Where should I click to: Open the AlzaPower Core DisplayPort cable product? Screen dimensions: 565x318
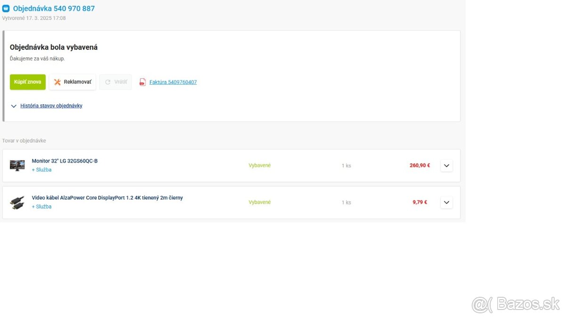pos(107,198)
